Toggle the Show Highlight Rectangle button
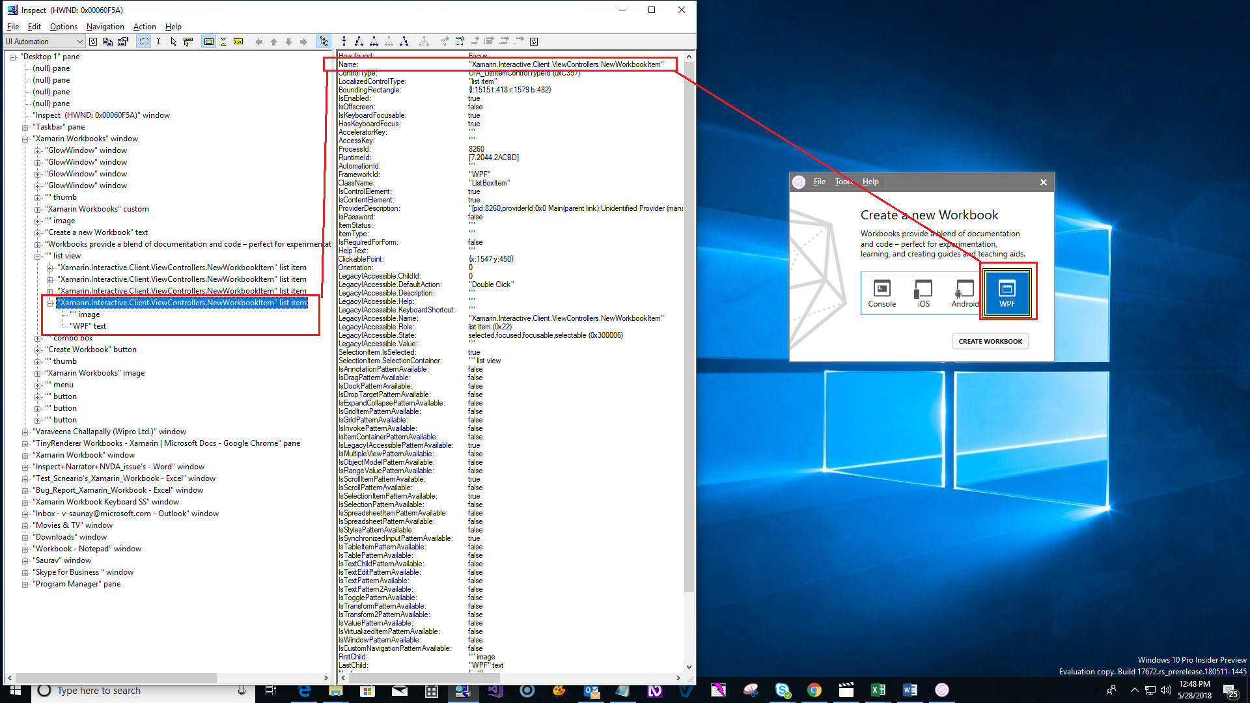Viewport: 1250px width, 703px height. click(x=209, y=42)
